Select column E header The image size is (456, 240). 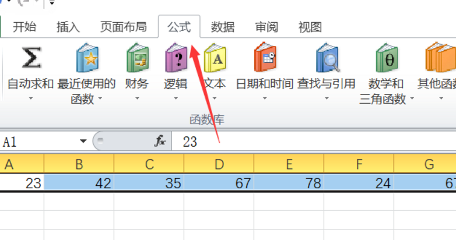pos(289,164)
